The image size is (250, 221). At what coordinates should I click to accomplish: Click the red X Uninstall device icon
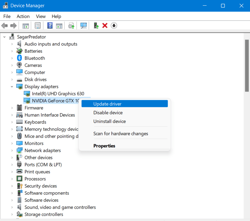(105, 26)
